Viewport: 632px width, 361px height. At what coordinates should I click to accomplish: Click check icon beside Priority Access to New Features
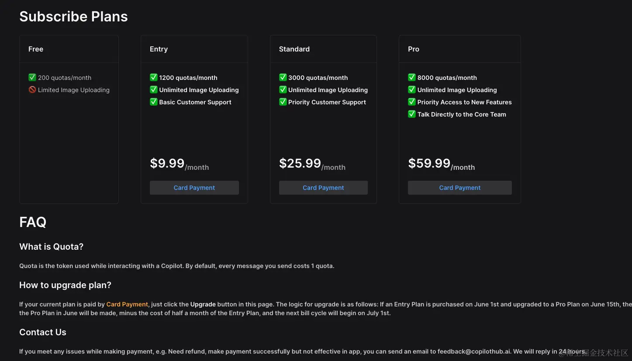(x=412, y=102)
